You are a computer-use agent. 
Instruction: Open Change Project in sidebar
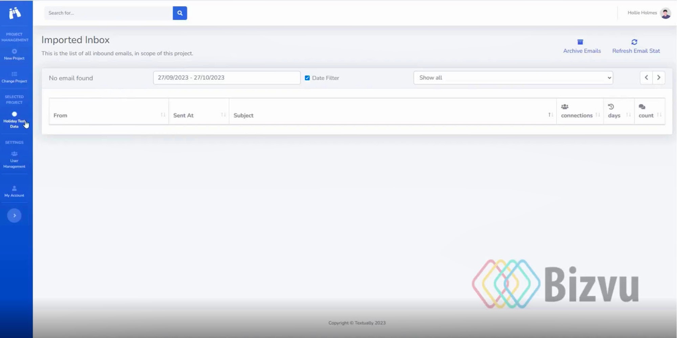click(x=14, y=77)
